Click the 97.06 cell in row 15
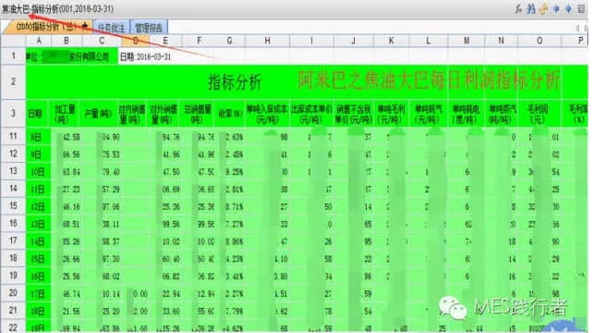593x333 pixels. (x=102, y=206)
